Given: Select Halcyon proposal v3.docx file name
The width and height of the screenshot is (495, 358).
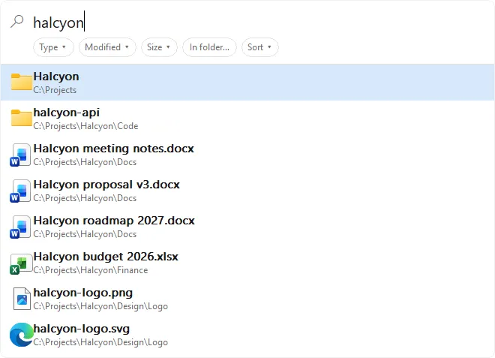Looking at the screenshot, I should click(106, 185).
